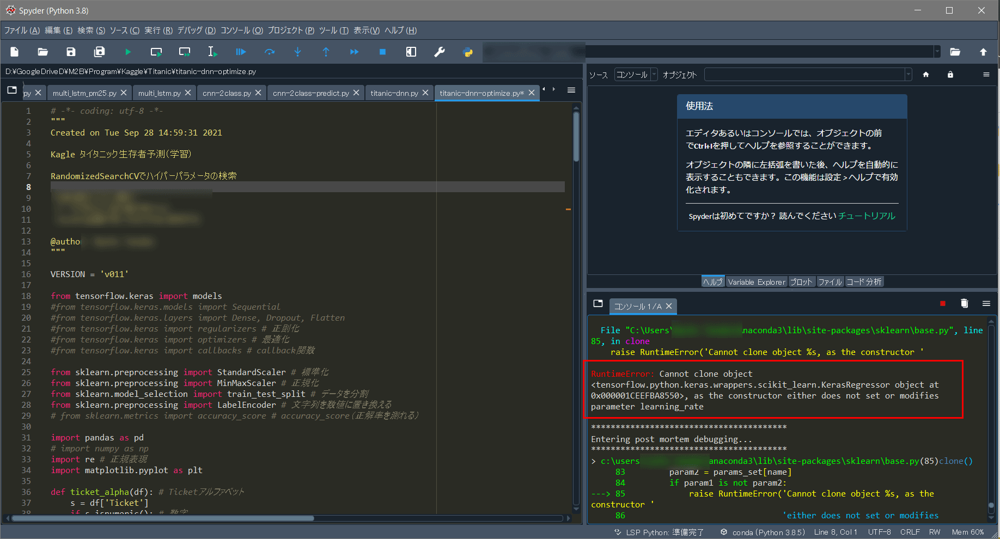Stop debugging with the blue square icon

pos(382,52)
